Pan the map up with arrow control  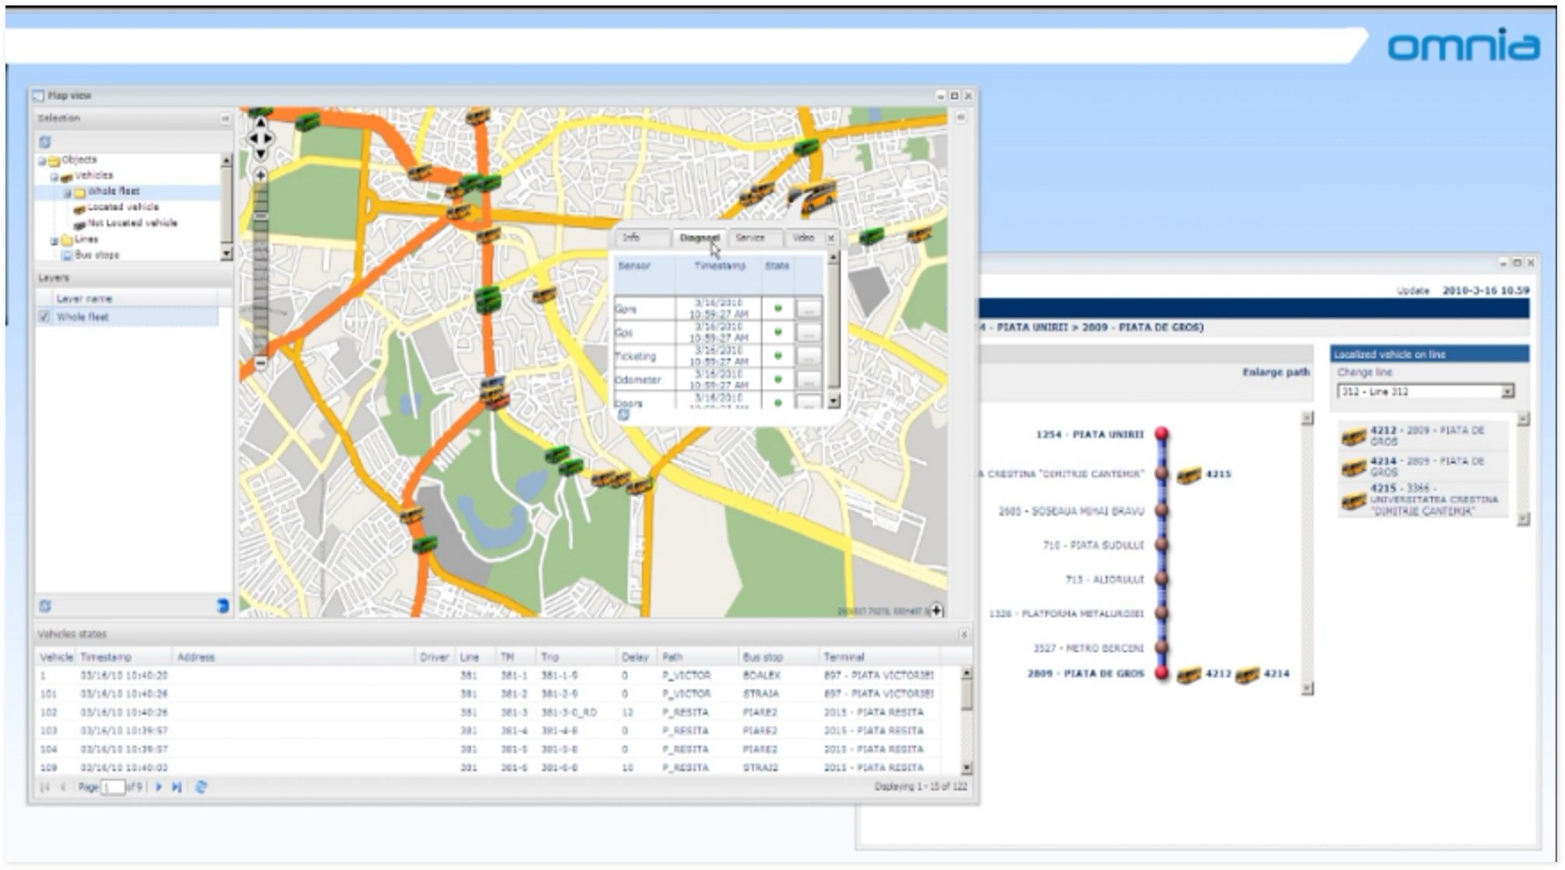tap(261, 123)
